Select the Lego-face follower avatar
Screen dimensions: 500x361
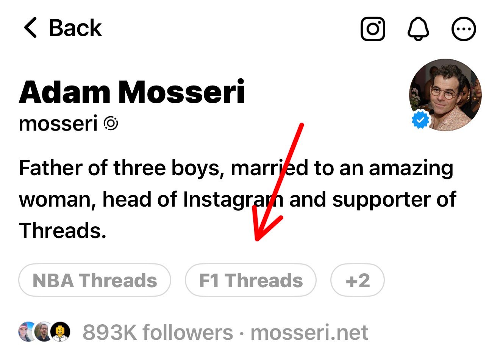[x=61, y=331]
